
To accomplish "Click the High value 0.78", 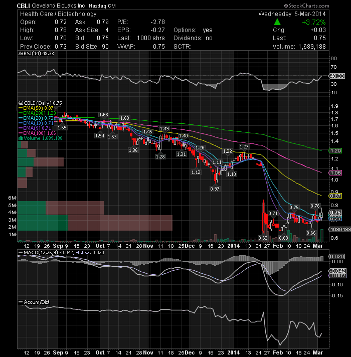I will tap(61, 30).
